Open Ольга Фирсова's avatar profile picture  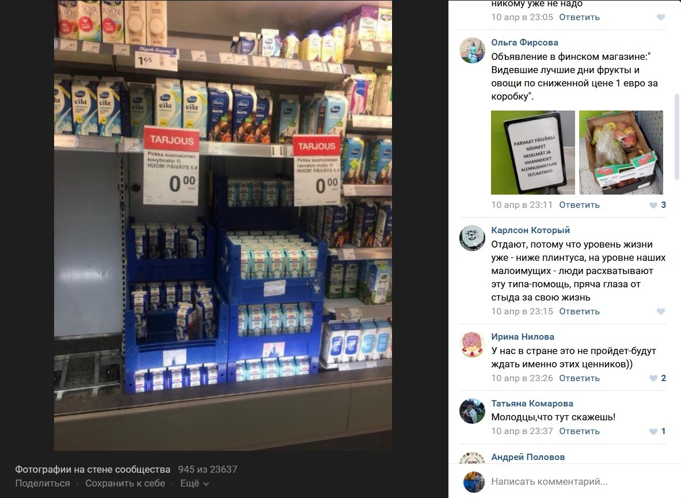(472, 50)
